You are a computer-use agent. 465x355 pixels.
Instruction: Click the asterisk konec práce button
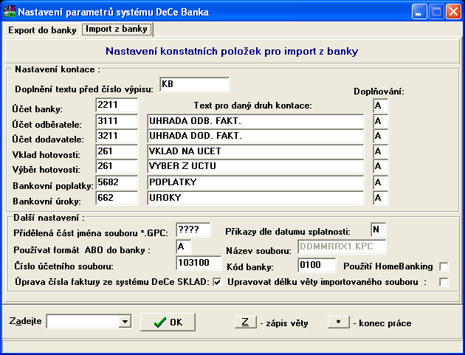click(x=339, y=322)
